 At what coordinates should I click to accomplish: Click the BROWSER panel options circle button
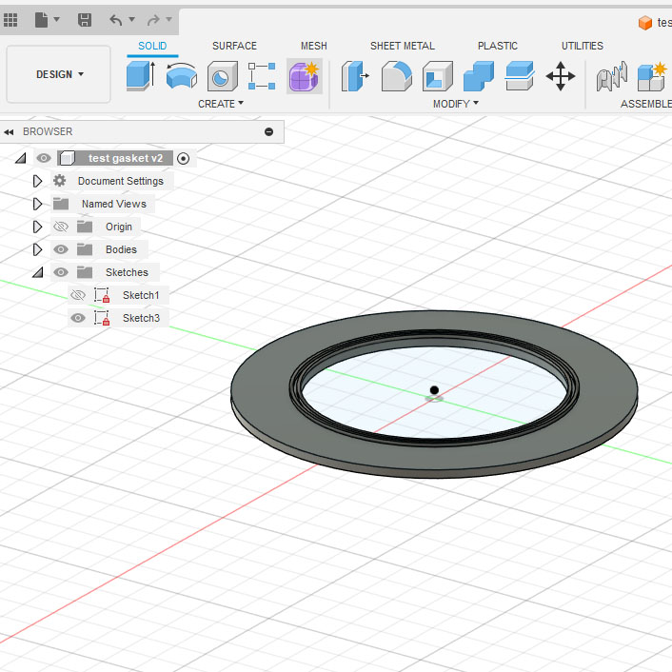268,132
